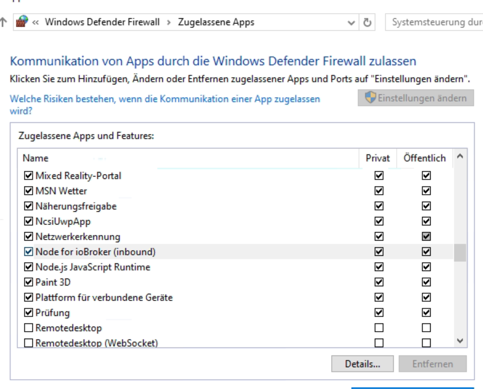Enable Privat checkbox for Remotedesktop (WebSocket)
Screen dimensions: 483x389
[379, 343]
